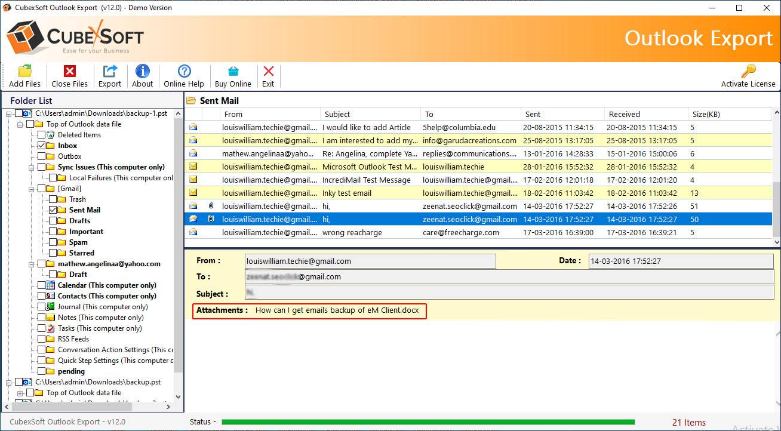
Task: Select the Local Failures folder
Action: click(121, 178)
